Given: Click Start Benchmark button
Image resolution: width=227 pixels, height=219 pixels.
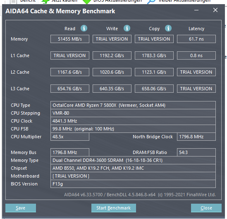Looking at the screenshot, I should (114, 208).
